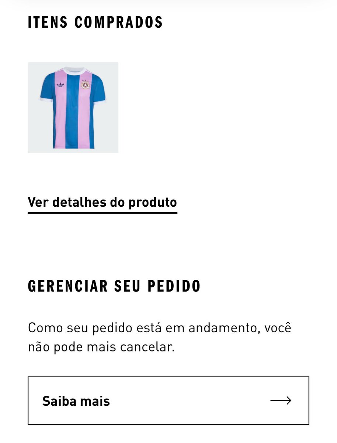337x443 pixels.
Task: Tap the right arrow icon in Saiba mais
Action: pos(281,401)
